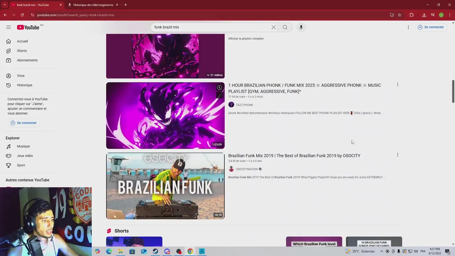455x256 pixels.
Task: Click the page vertical scrollbar thumb
Action: click(453, 91)
